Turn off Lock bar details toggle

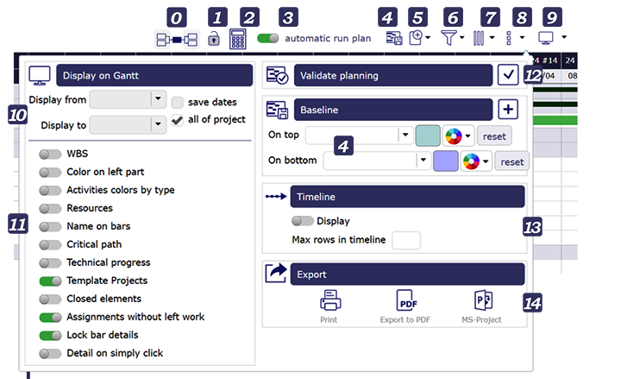coord(50,335)
